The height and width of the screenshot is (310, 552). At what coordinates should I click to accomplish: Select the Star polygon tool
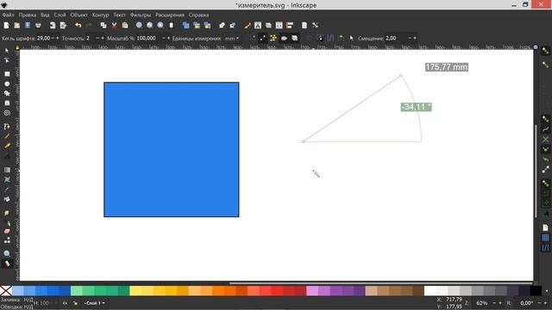7,94
